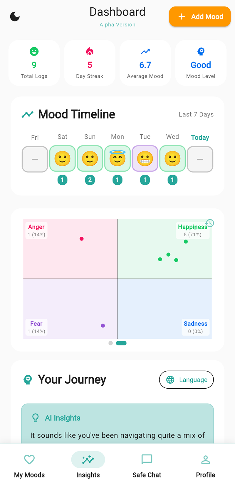This screenshot has width=235, height=488.
Task: Click the history icon on the mood quadrant chart
Action: click(x=210, y=223)
